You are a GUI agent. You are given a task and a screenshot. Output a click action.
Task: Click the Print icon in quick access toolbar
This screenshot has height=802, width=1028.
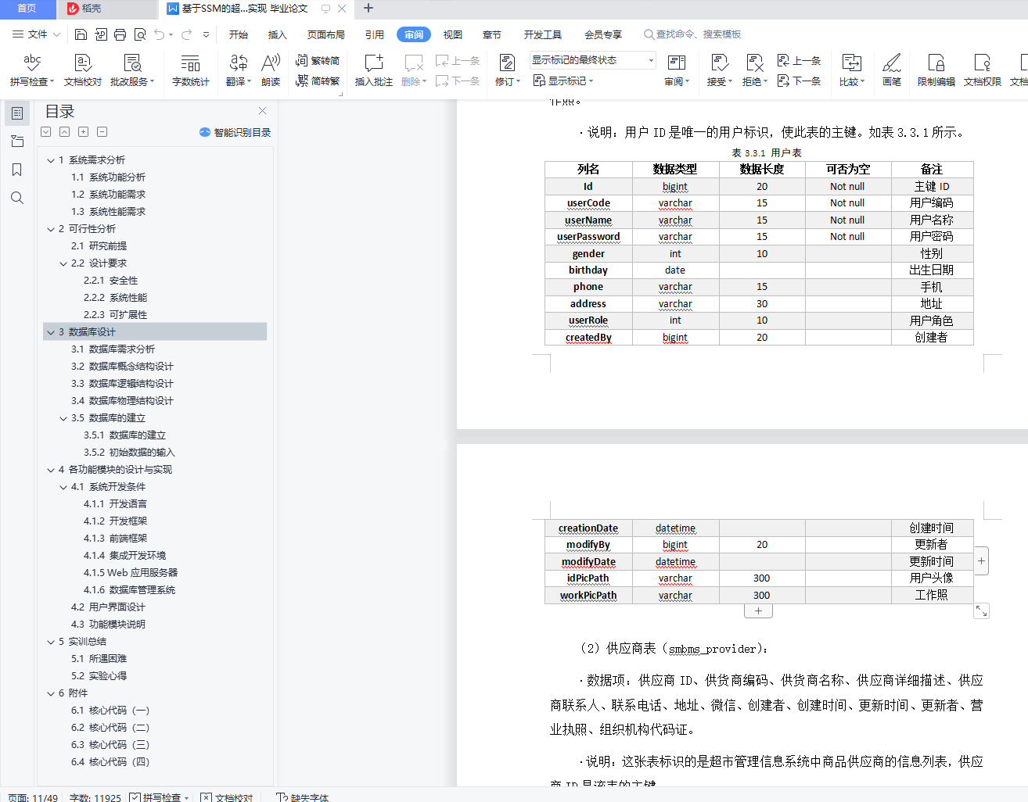[x=120, y=34]
